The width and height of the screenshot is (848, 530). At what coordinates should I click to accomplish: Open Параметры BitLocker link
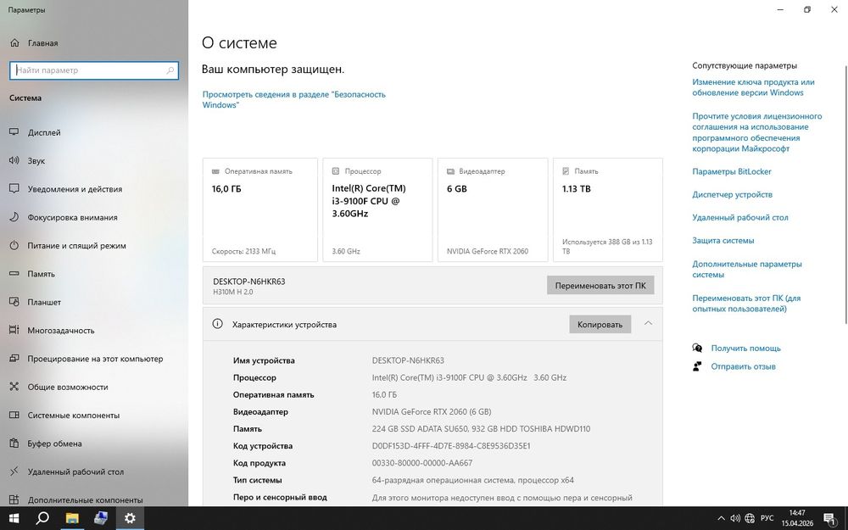[732, 171]
